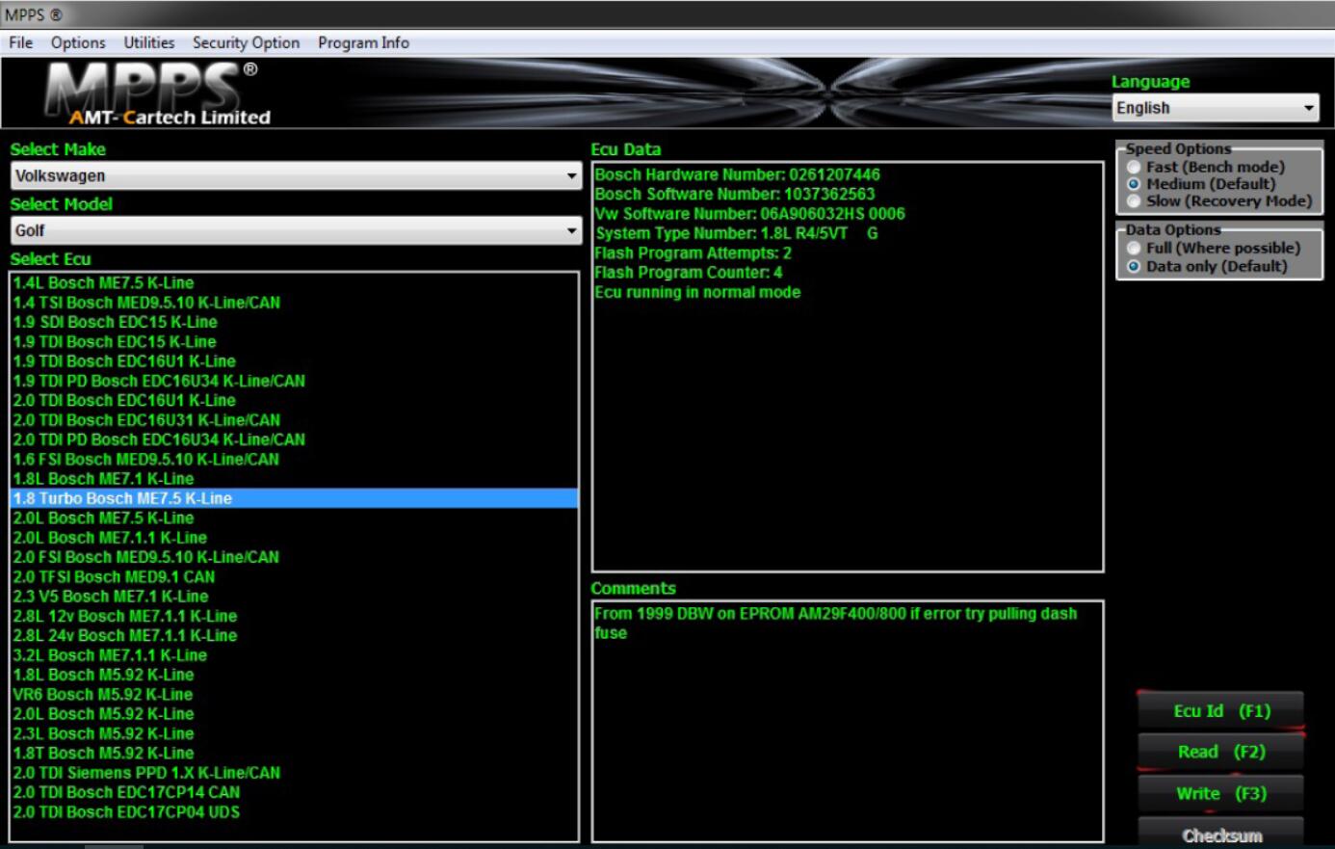Select 1.4L Bosch ME7.5 K-Line ECU

[295, 282]
